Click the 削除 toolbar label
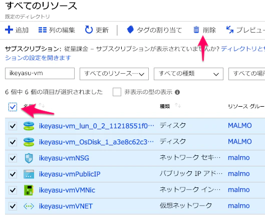 coord(209,30)
